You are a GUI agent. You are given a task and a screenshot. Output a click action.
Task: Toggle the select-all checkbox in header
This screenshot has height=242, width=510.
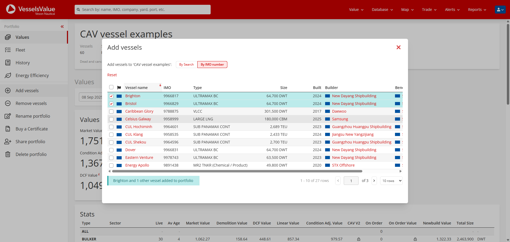pyautogui.click(x=111, y=87)
